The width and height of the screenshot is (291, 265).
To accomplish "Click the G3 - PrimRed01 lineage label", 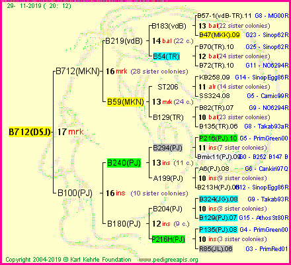I will click(x=267, y=249).
